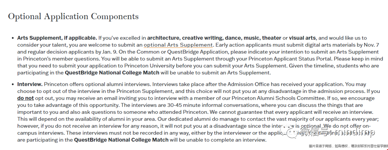Open the optional Arts Supplement link
This screenshot has height=150, width=388.
178,45
